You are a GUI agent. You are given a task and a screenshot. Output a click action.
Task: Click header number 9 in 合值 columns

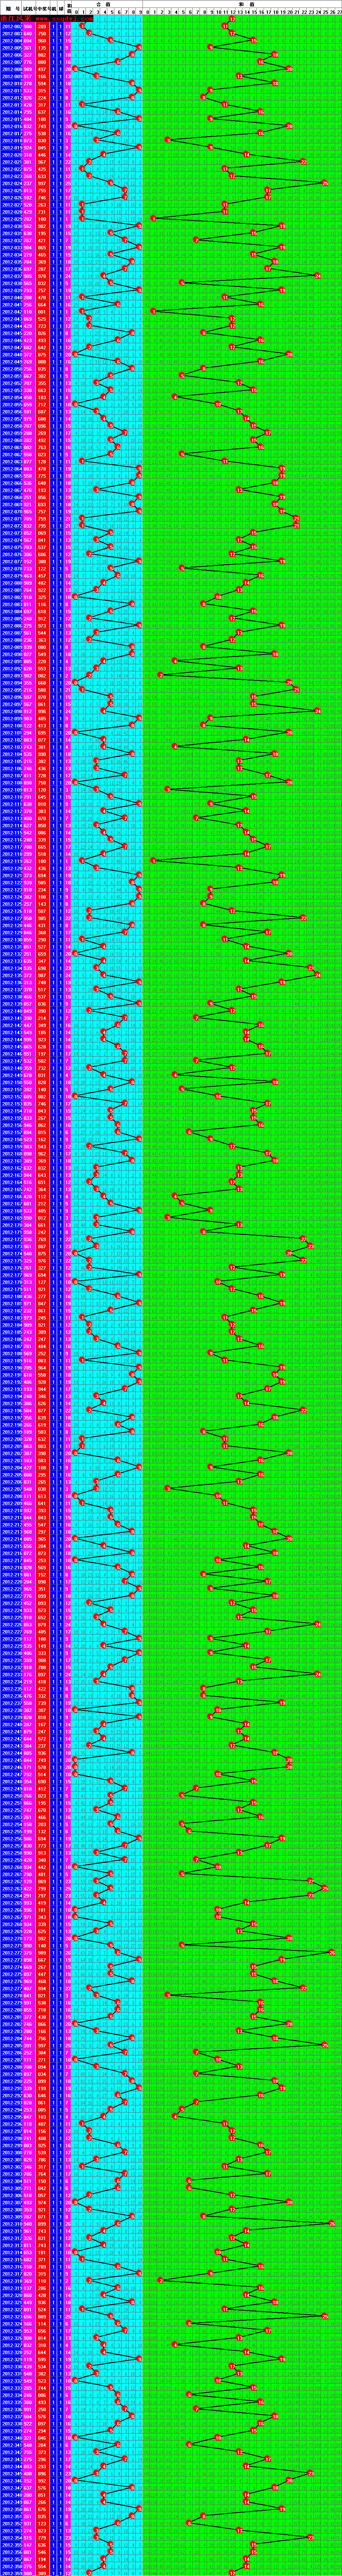140,12
